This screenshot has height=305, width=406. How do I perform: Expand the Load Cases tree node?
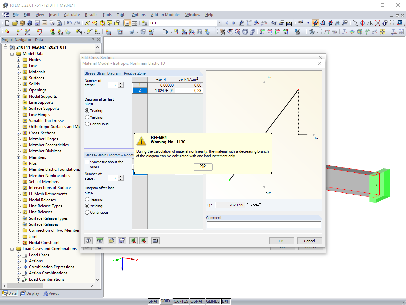(19, 255)
